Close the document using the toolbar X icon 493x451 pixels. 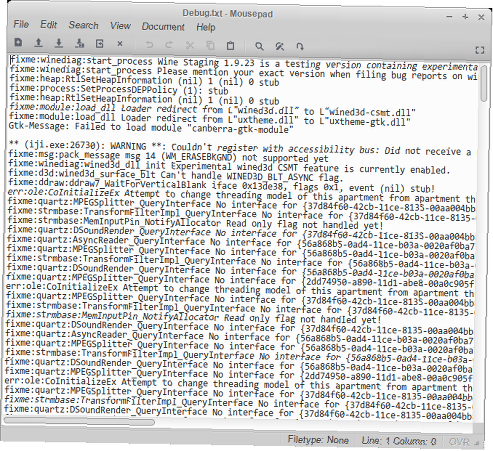(x=120, y=44)
